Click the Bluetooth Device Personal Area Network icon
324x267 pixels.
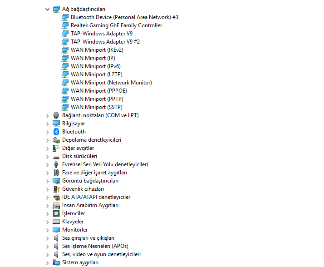[65, 17]
